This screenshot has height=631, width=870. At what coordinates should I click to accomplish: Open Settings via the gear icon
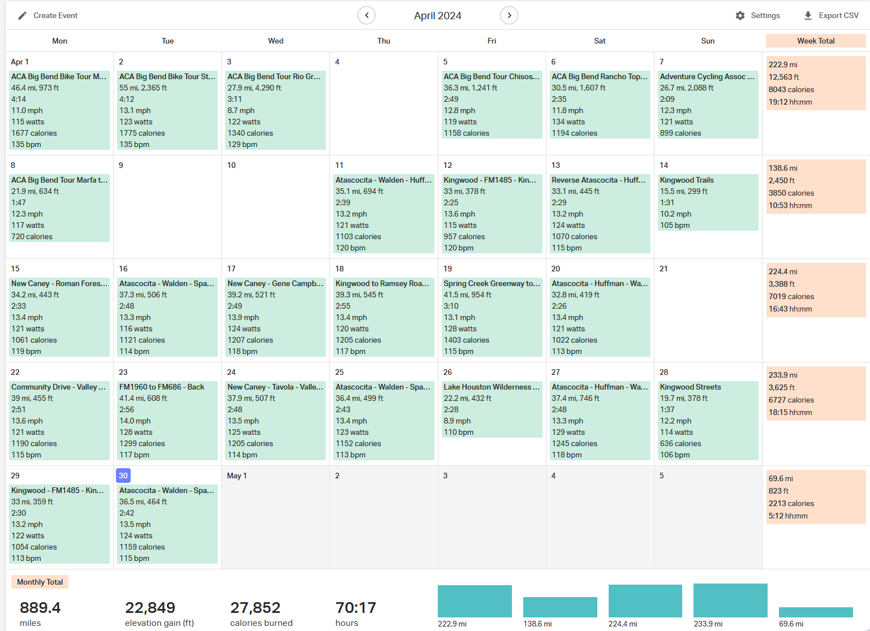pyautogui.click(x=740, y=16)
